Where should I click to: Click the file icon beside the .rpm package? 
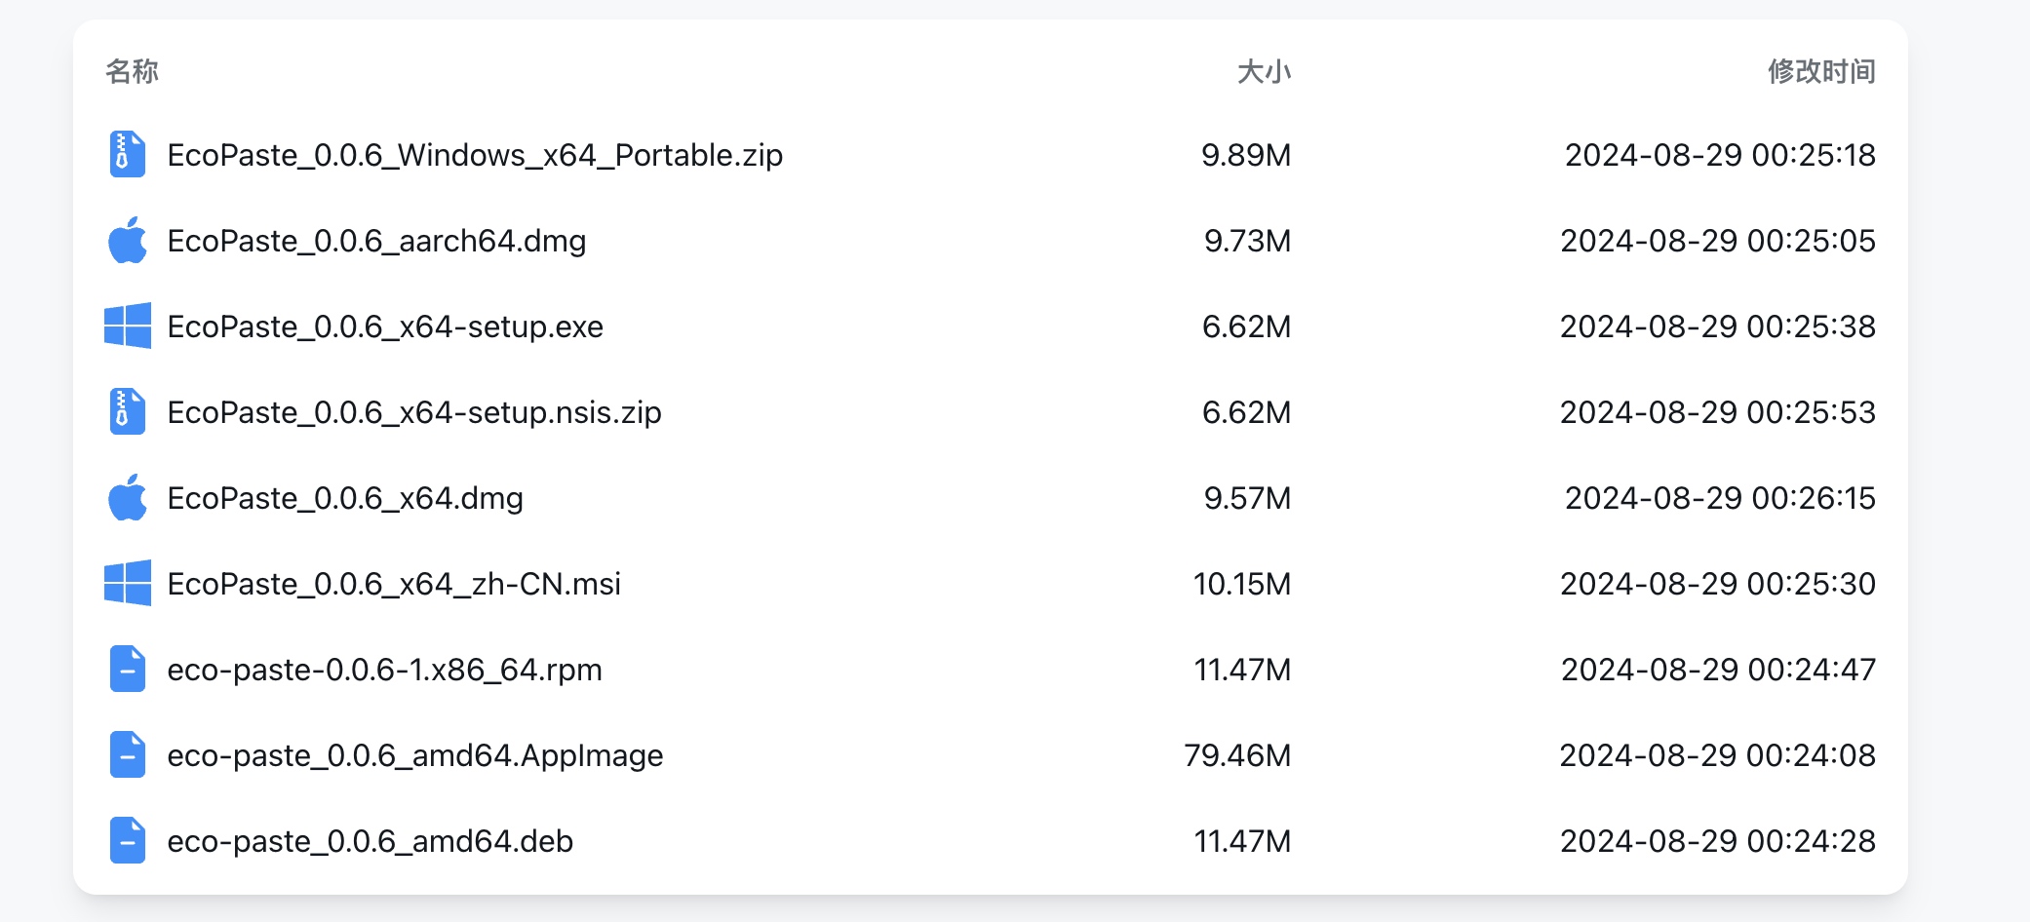tap(127, 670)
